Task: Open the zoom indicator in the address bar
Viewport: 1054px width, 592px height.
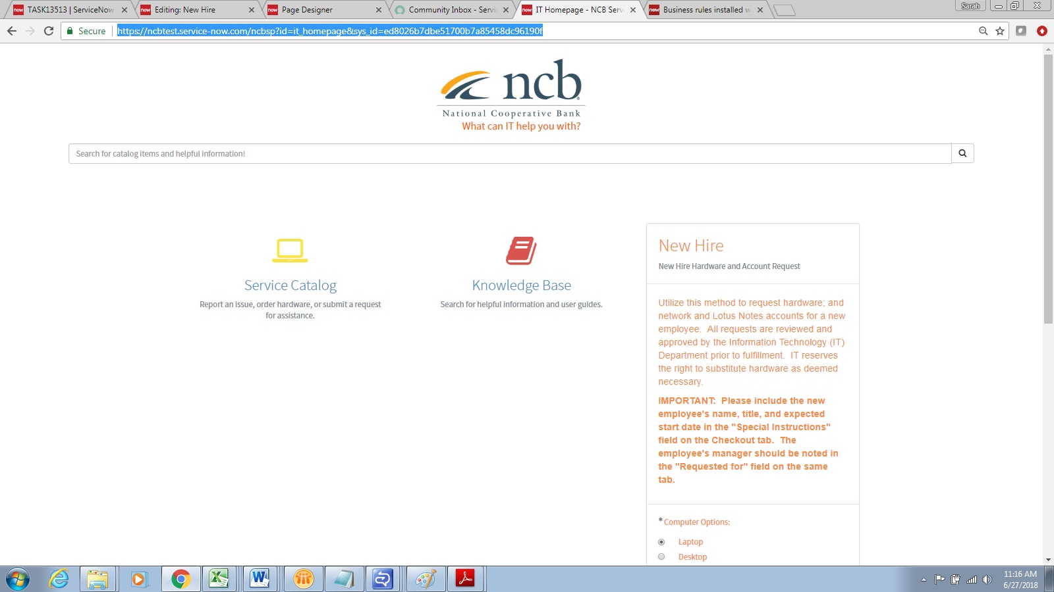Action: 984,31
